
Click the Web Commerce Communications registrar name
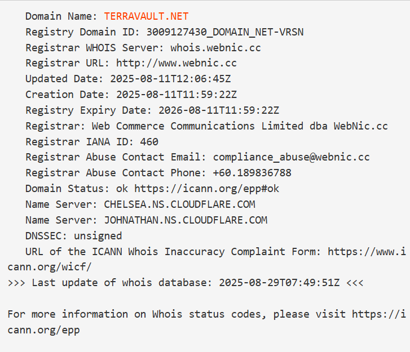tap(240, 126)
